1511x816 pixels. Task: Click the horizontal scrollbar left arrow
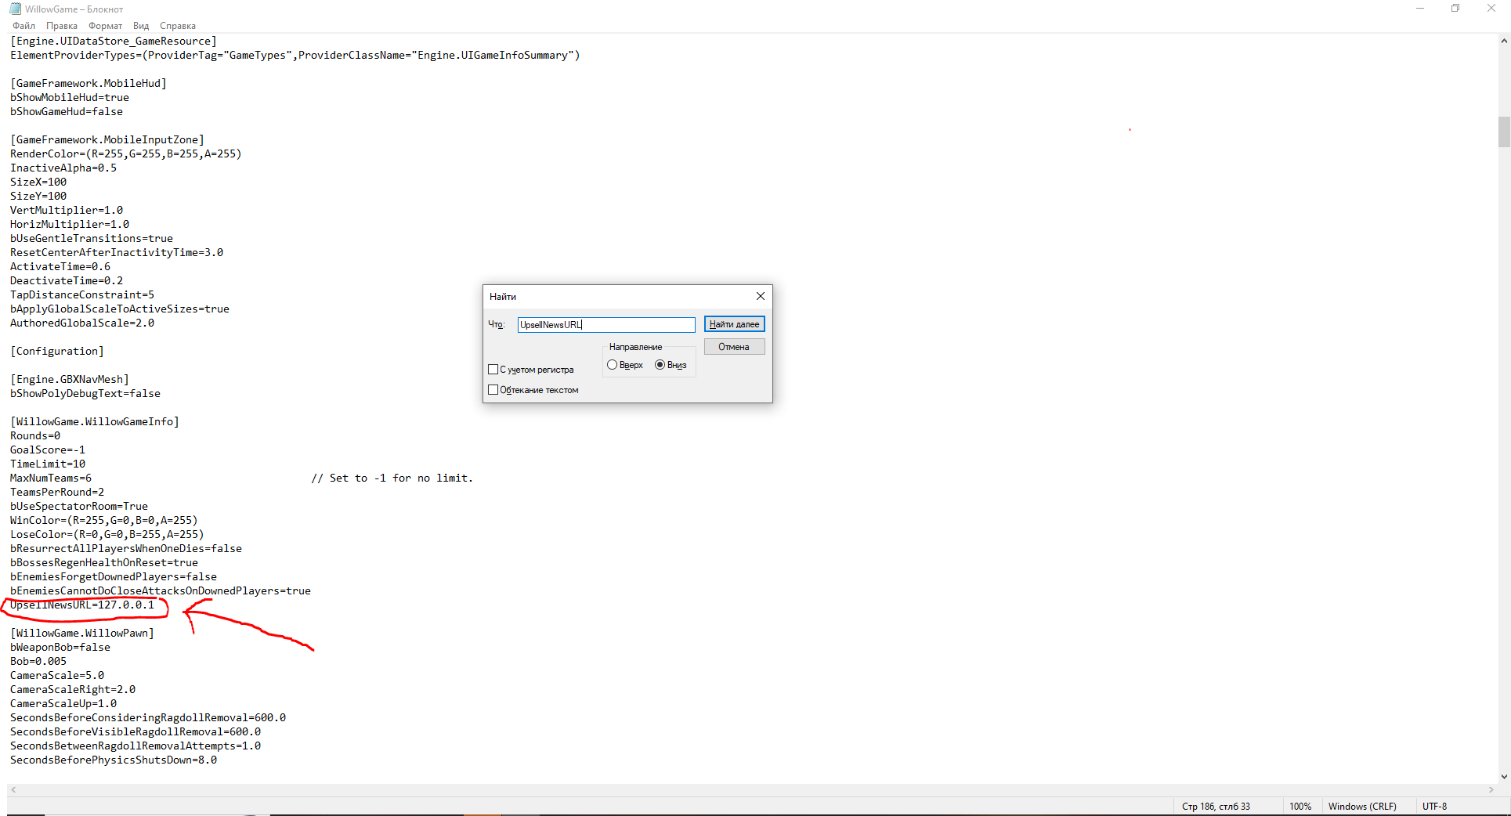pyautogui.click(x=13, y=790)
